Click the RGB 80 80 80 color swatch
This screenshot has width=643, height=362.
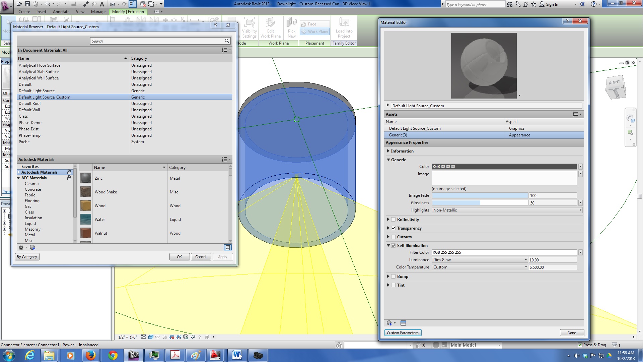504,167
